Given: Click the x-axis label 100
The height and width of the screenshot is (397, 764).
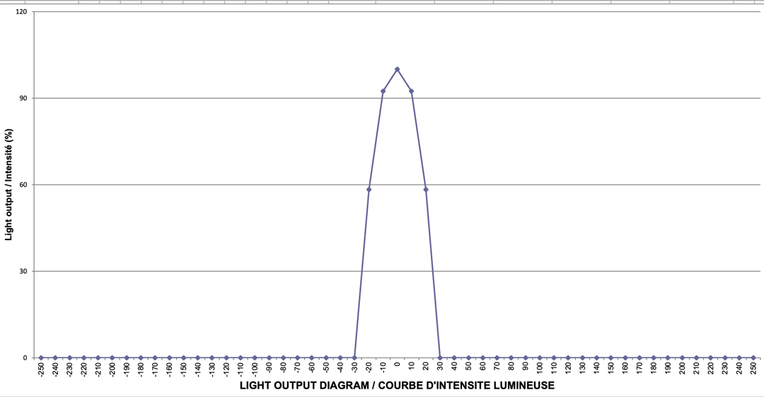Looking at the screenshot, I should click(x=540, y=367).
